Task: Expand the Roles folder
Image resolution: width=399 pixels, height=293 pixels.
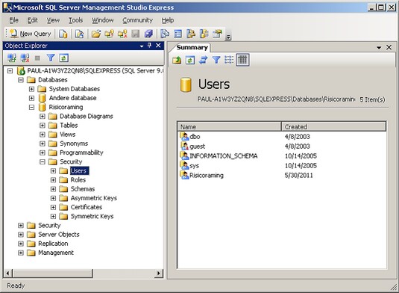Action: [x=53, y=180]
